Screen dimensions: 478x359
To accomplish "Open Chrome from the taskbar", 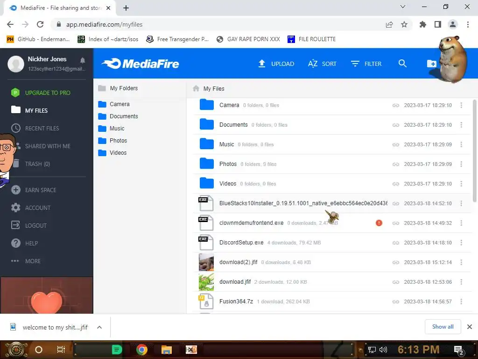I will (x=142, y=350).
